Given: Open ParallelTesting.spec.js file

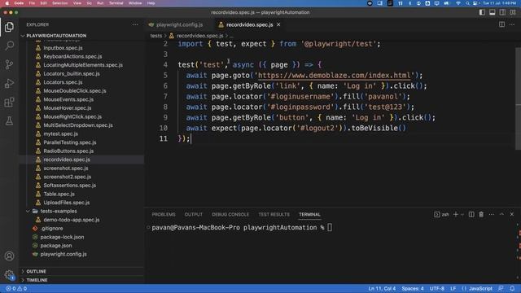Looking at the screenshot, I should pos(70,142).
